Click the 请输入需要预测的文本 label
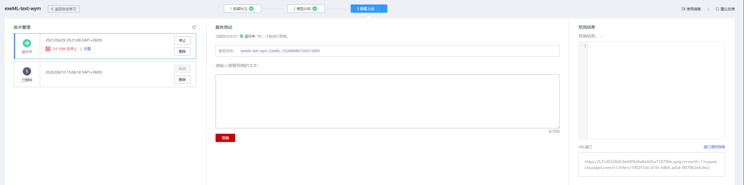Image resolution: width=744 pixels, height=185 pixels. coord(237,66)
